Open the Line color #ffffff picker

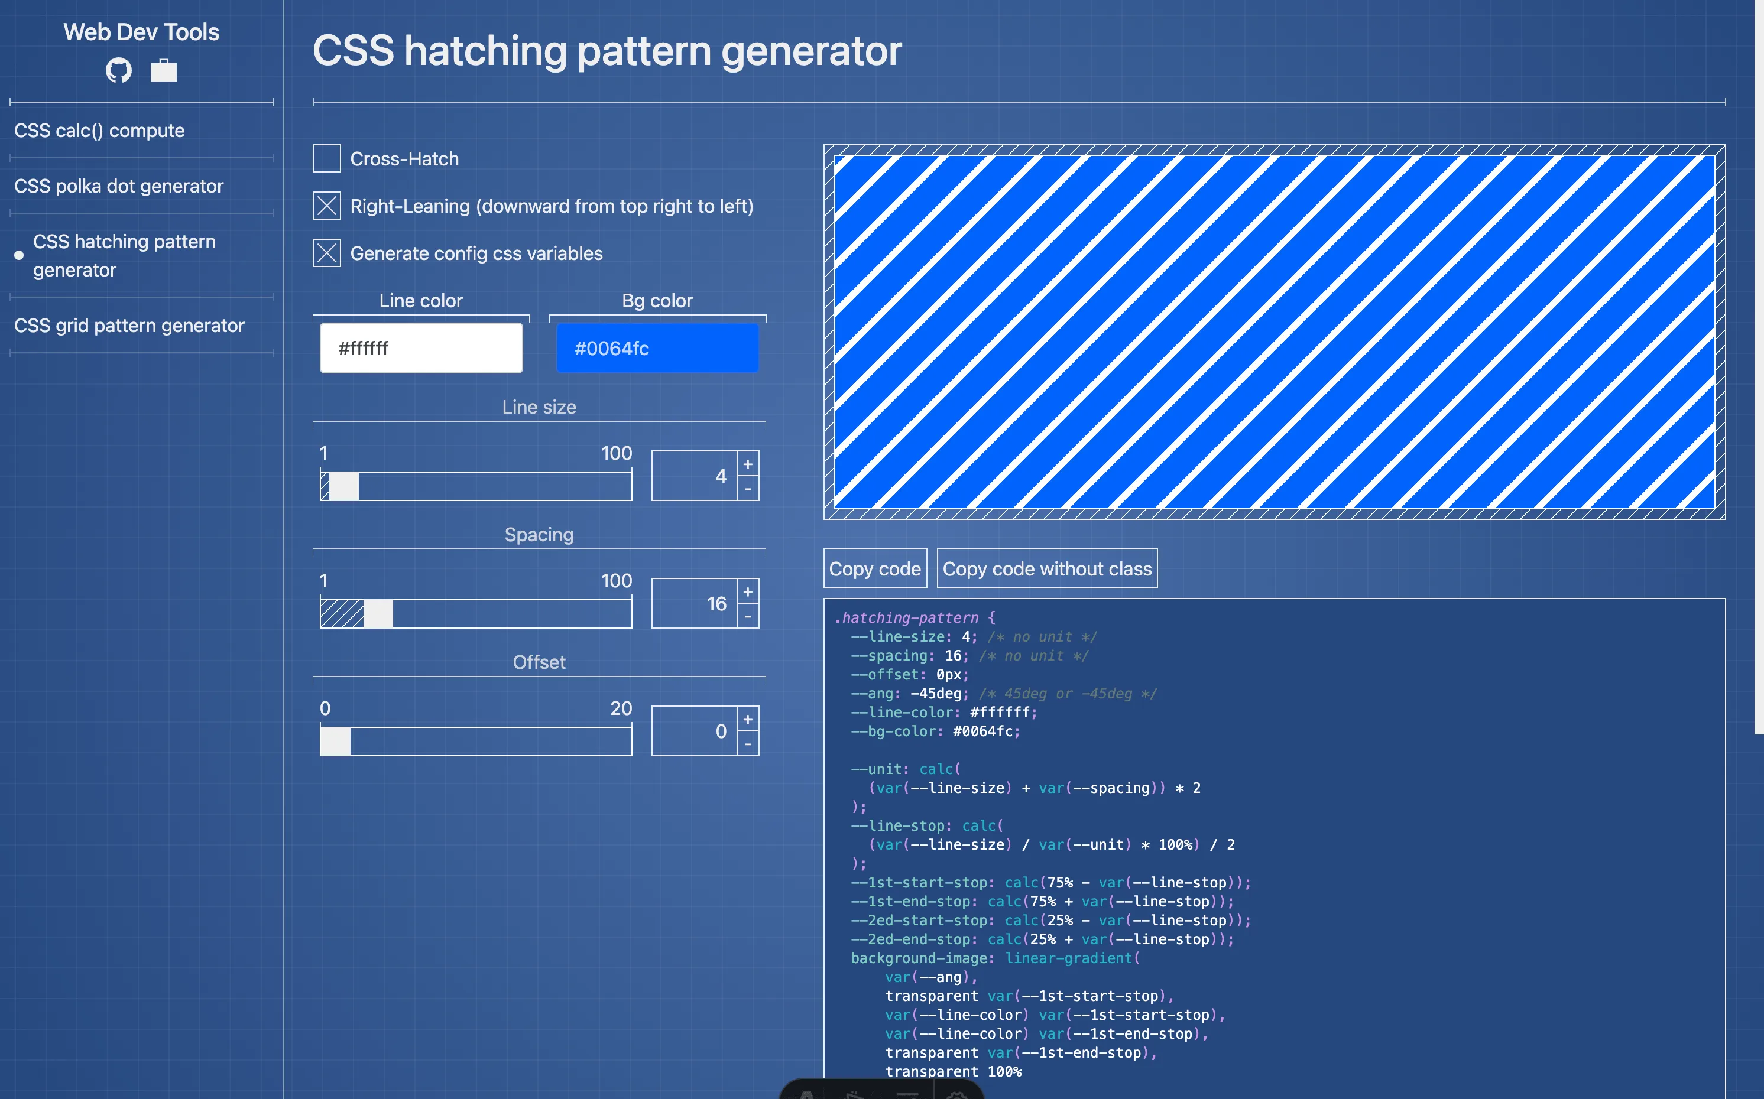point(421,348)
